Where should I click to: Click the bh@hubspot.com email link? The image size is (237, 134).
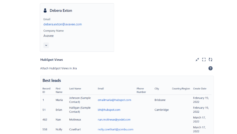109,110
